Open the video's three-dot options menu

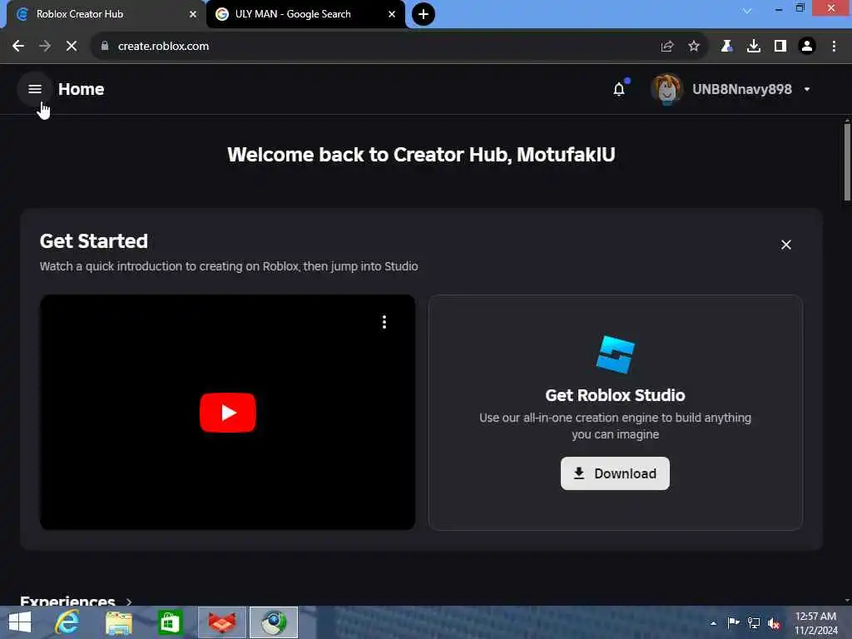(384, 322)
